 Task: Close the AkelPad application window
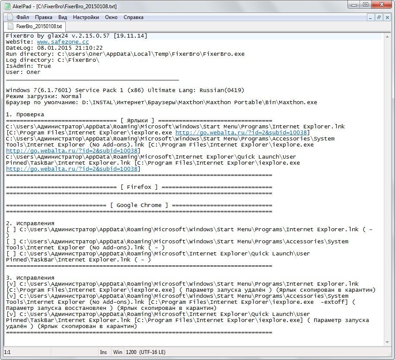coord(382,4)
